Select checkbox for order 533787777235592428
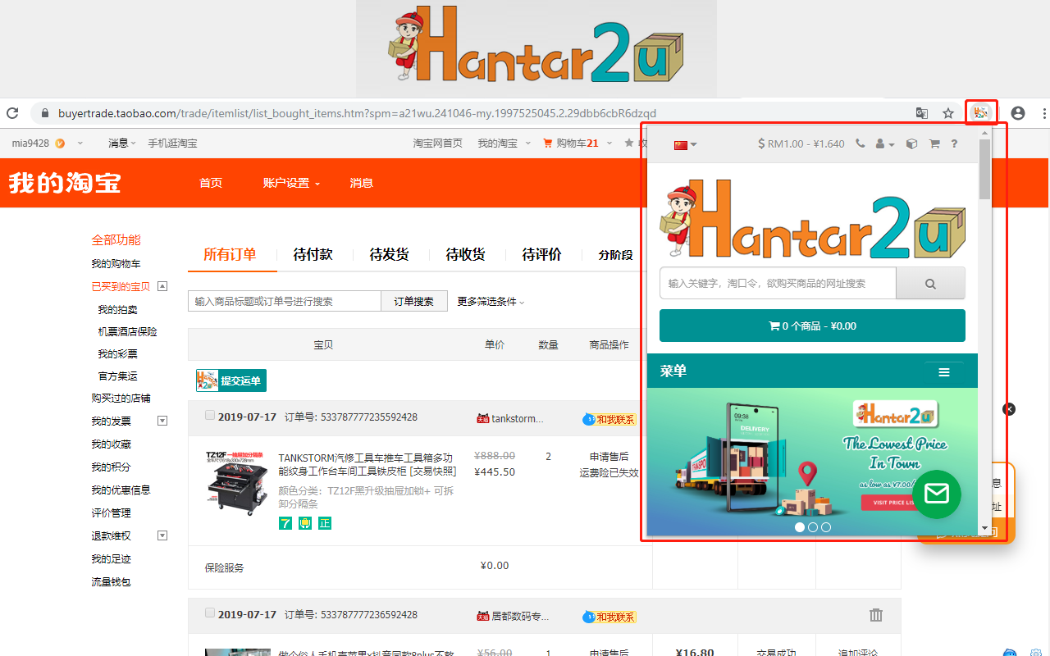The width and height of the screenshot is (1050, 656). click(210, 416)
